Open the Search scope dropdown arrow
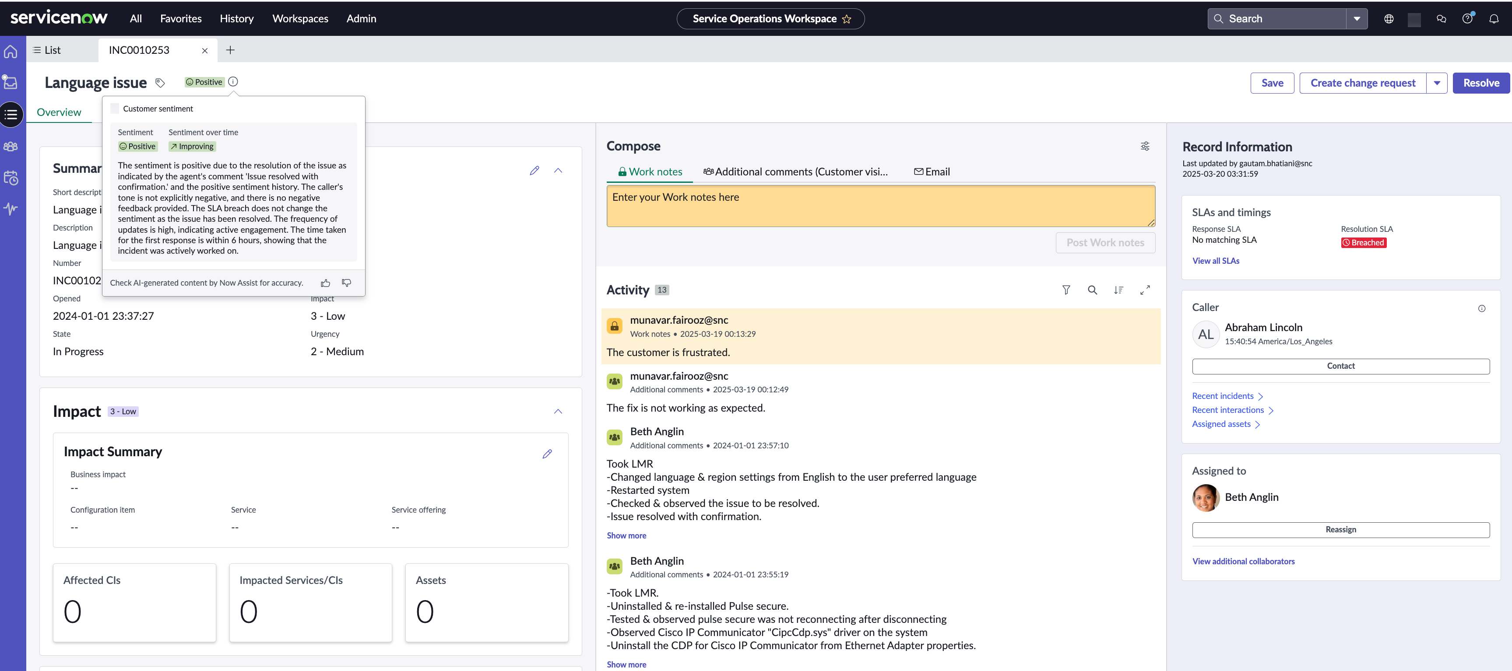Screen dimensions: 1512x671 coord(1357,19)
